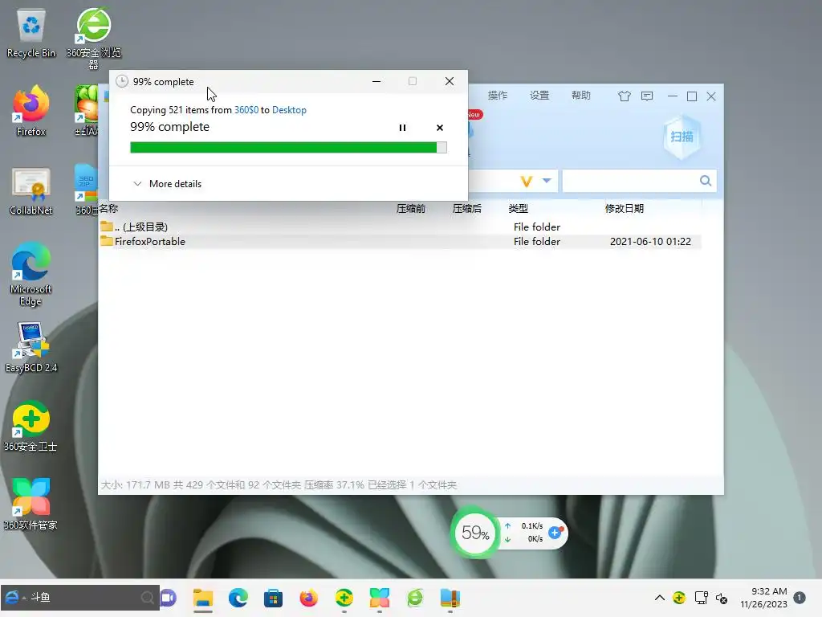This screenshot has width=822, height=617.
Task: Open File Explorer from the taskbar
Action: tap(203, 598)
